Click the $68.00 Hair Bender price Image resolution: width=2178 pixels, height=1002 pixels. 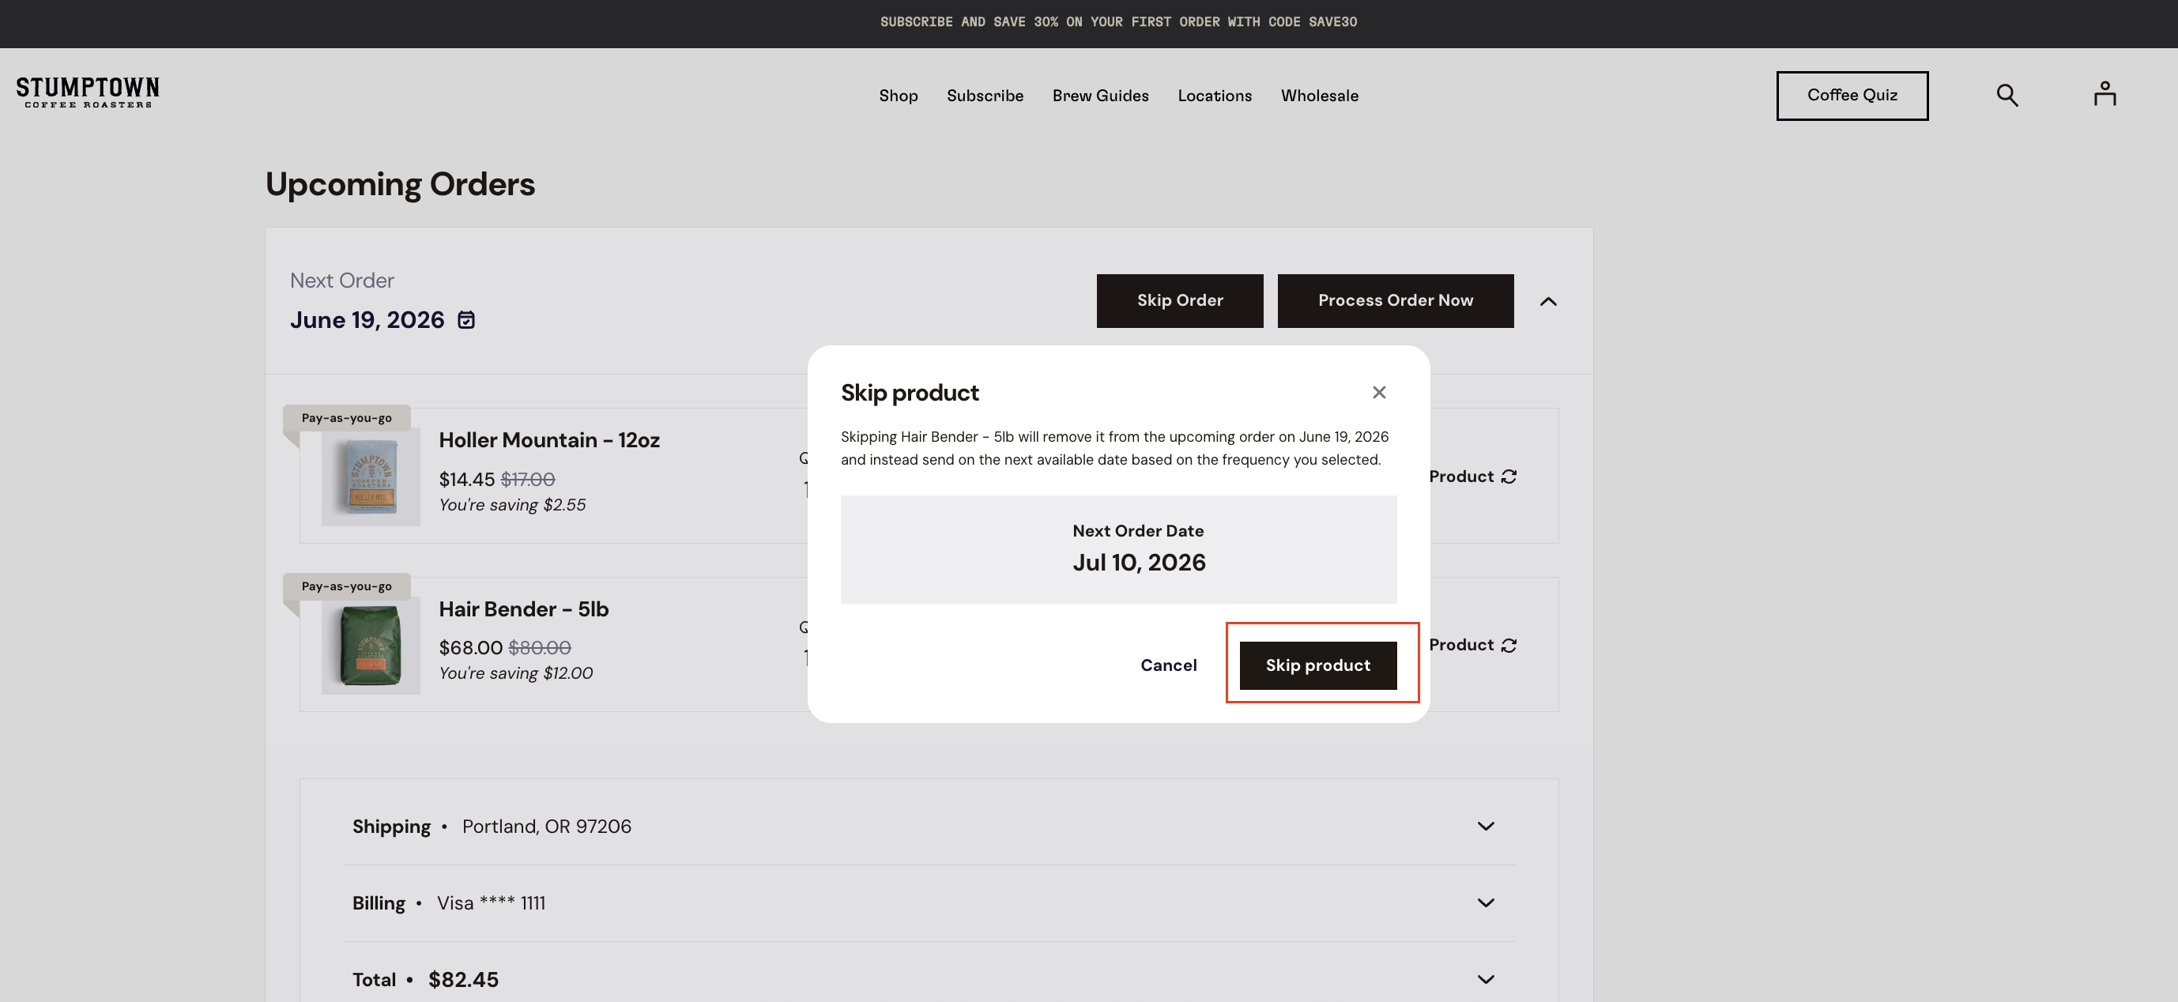pos(471,648)
